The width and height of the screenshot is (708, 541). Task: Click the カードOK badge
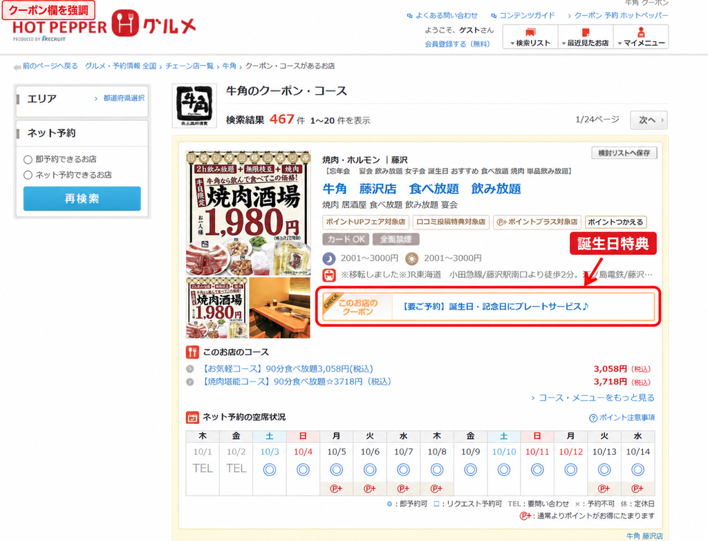tap(346, 239)
